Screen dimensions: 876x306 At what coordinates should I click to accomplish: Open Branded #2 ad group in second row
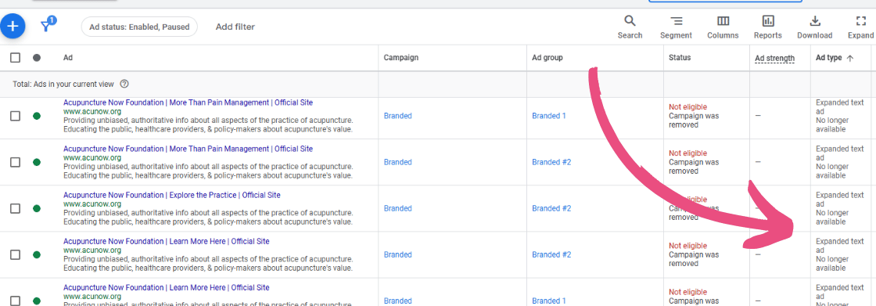pos(551,162)
